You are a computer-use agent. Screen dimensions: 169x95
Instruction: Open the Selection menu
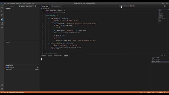point(12,3)
